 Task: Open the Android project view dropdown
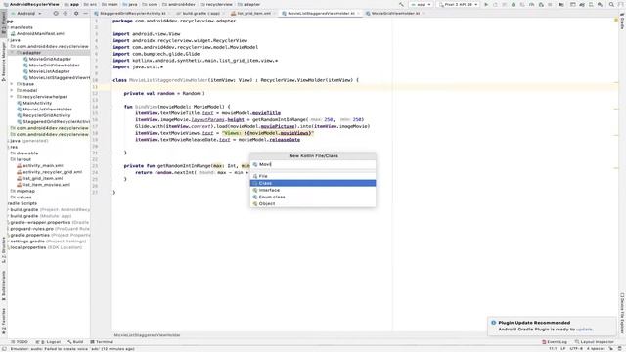coord(26,13)
